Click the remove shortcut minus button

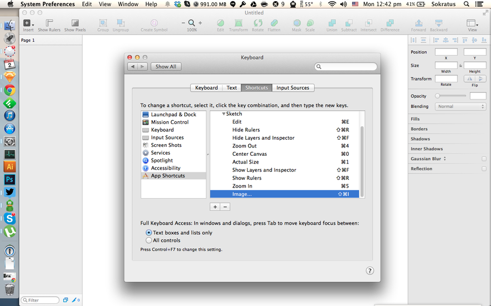point(225,207)
